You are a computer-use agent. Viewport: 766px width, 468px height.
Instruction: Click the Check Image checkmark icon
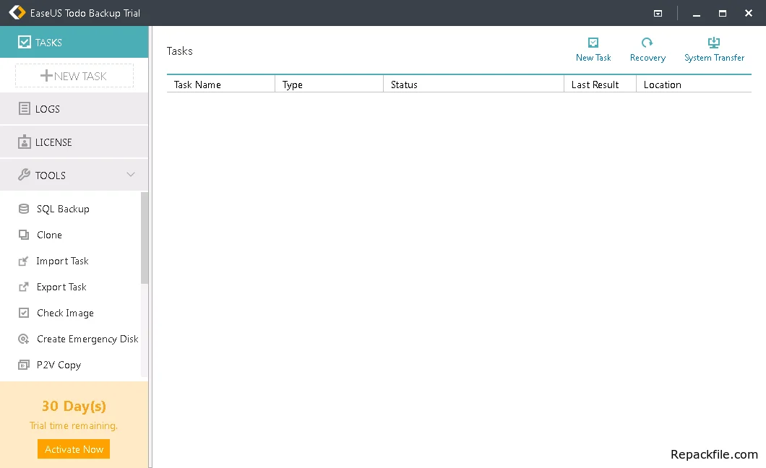coord(23,313)
